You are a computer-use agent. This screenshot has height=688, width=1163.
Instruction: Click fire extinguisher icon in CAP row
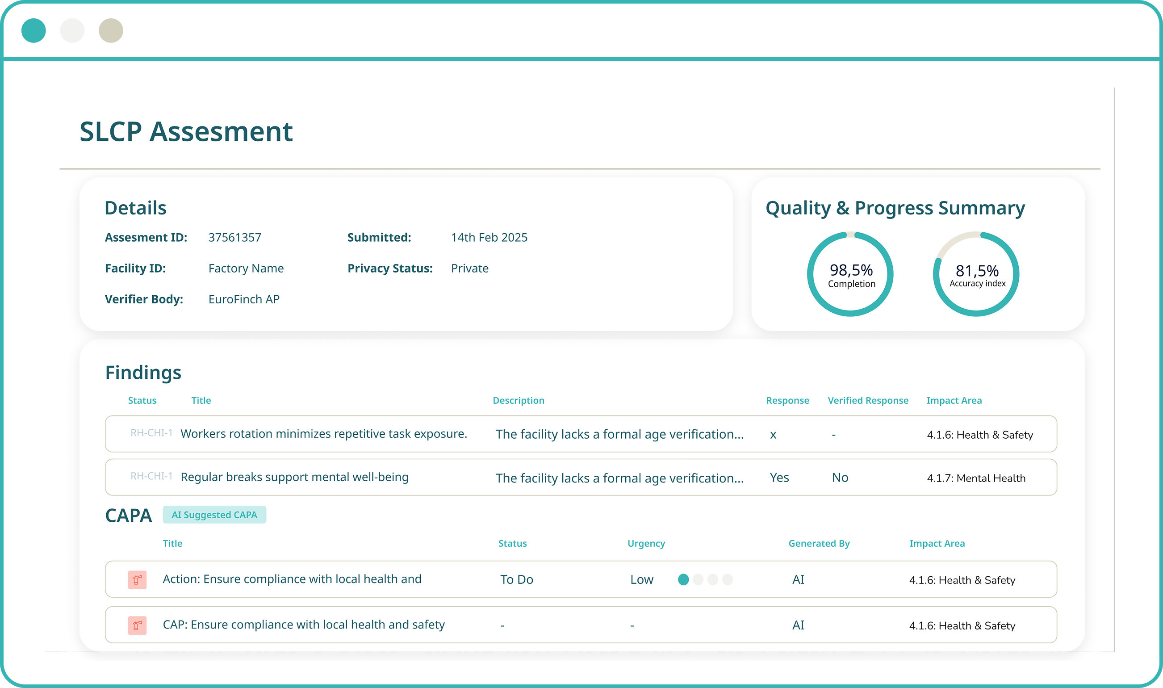(x=137, y=625)
